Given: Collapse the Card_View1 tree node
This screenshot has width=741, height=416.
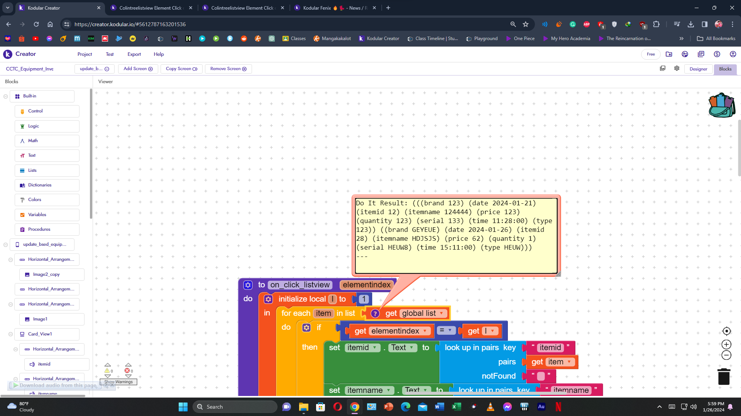Looking at the screenshot, I should [10, 334].
